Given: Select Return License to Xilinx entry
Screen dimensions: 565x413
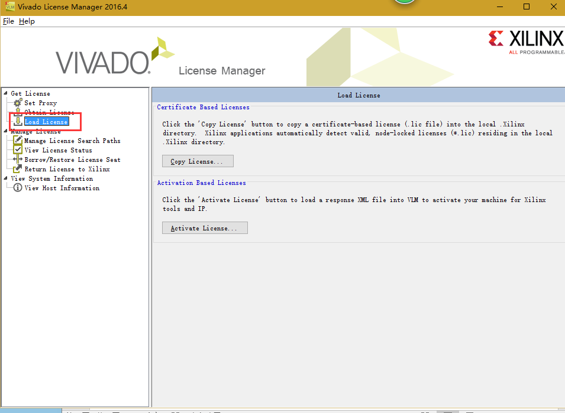Looking at the screenshot, I should (67, 169).
